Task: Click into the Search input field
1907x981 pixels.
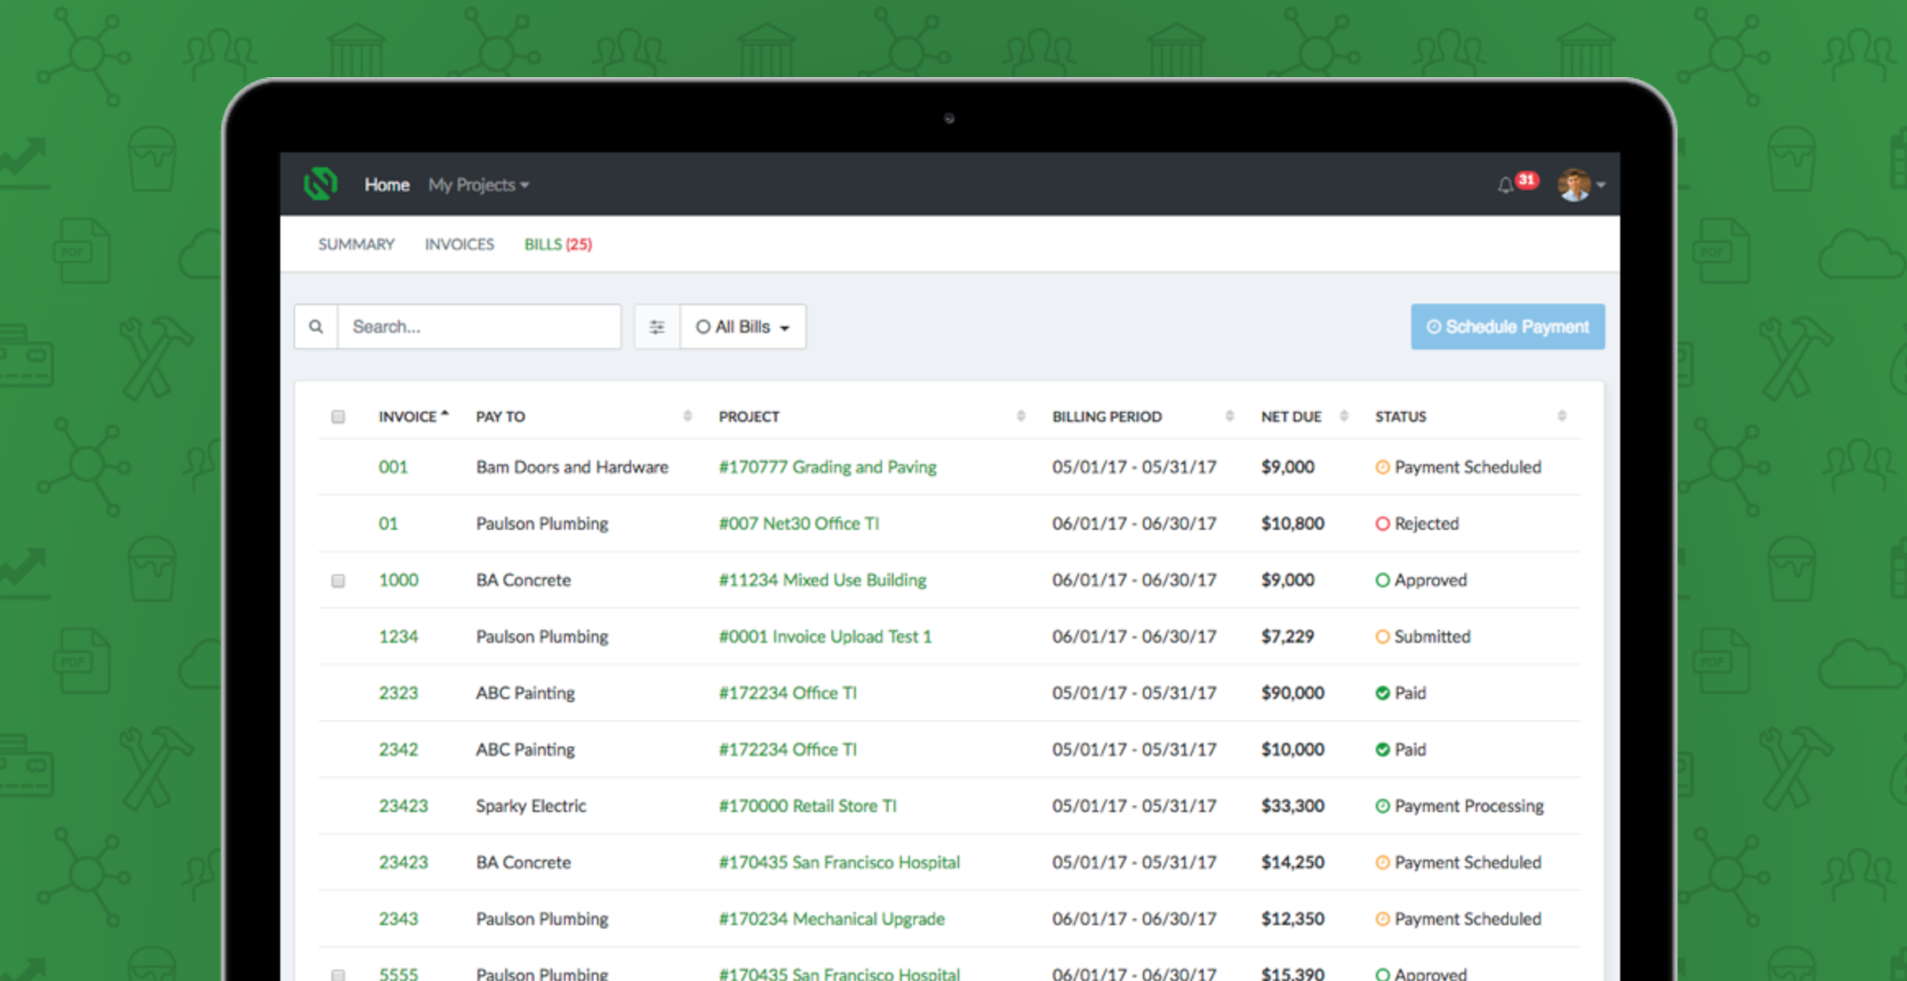Action: (479, 327)
